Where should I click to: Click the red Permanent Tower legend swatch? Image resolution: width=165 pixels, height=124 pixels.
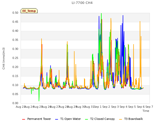coord(23,119)
